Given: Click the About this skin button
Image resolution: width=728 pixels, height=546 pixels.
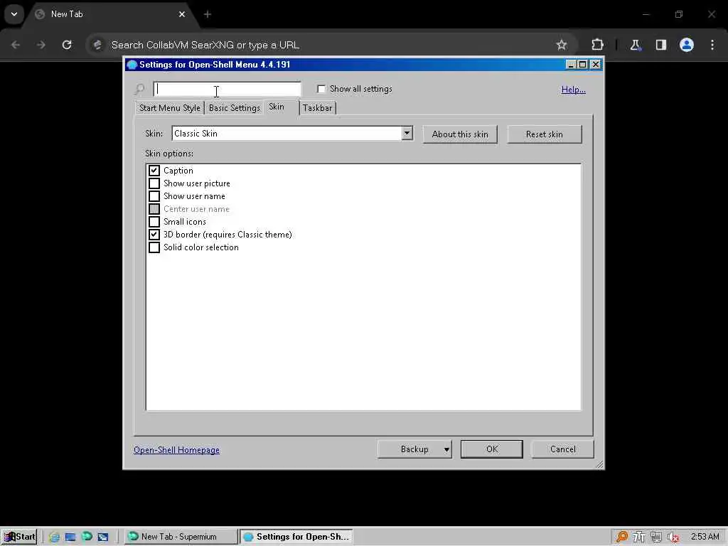Looking at the screenshot, I should [x=460, y=134].
